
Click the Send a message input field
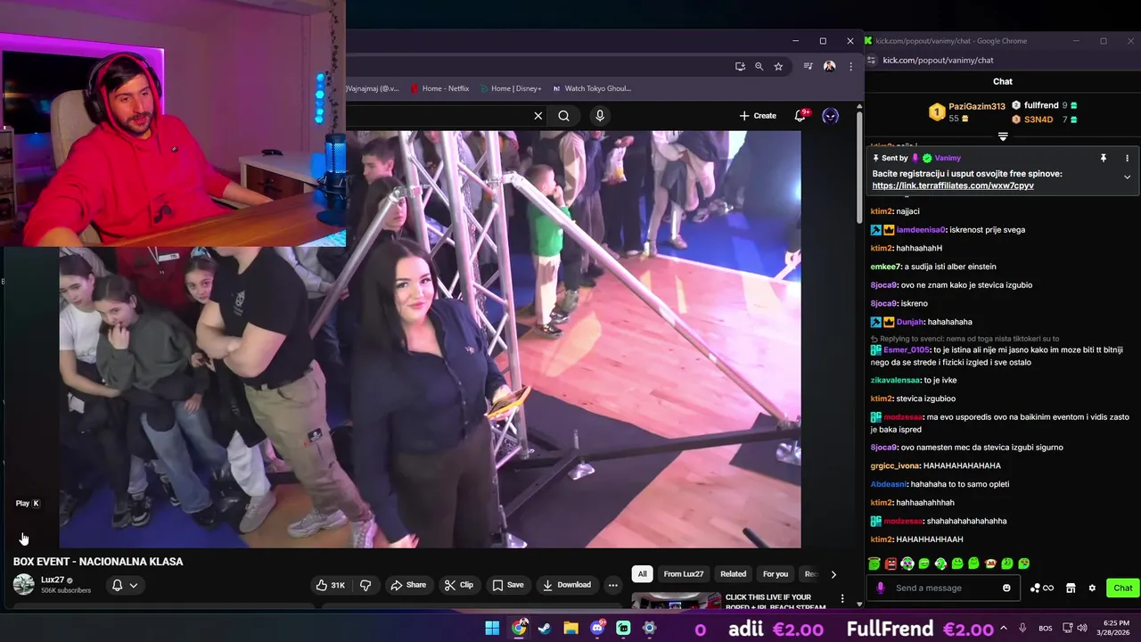click(x=945, y=588)
